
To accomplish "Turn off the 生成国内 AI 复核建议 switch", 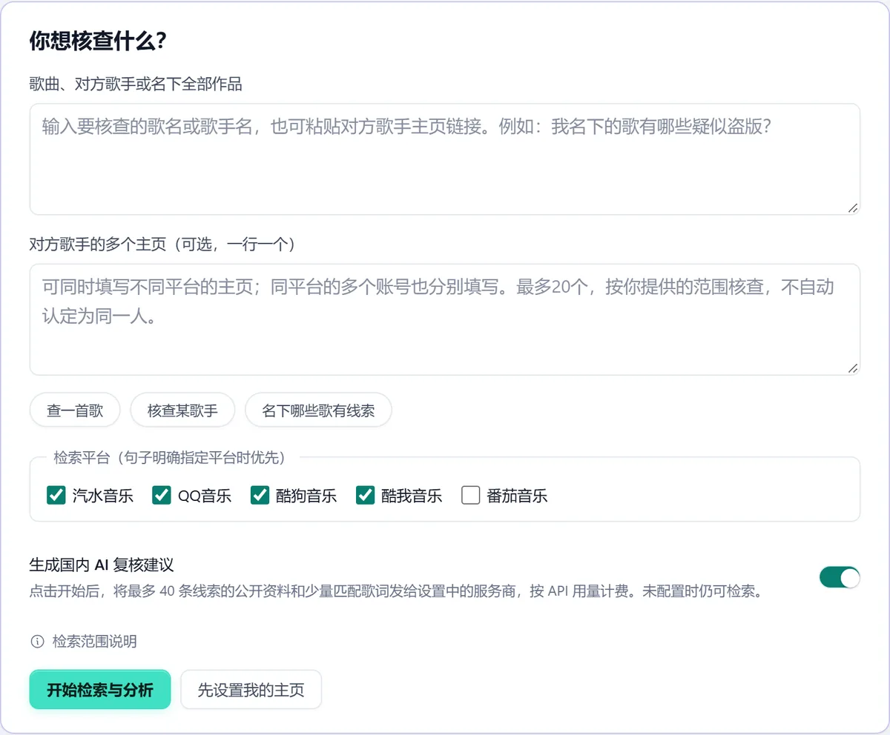I will (x=840, y=577).
